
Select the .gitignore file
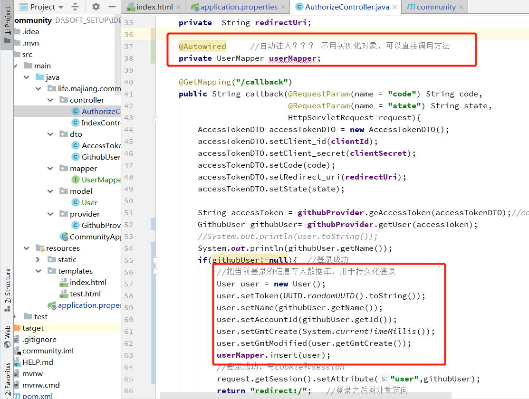click(x=35, y=339)
